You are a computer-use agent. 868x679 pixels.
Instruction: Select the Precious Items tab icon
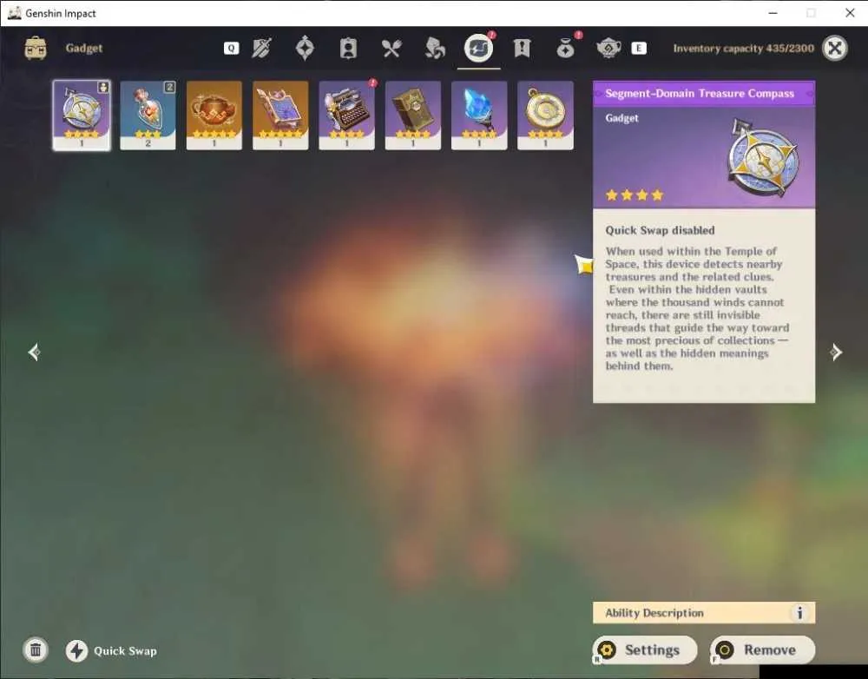coord(565,49)
